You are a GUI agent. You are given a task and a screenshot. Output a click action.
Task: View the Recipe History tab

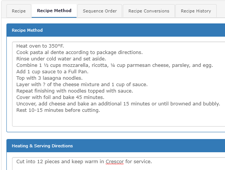pyautogui.click(x=196, y=11)
